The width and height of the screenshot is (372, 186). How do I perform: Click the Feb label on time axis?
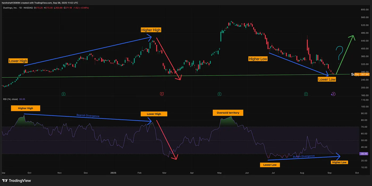tap(140, 173)
